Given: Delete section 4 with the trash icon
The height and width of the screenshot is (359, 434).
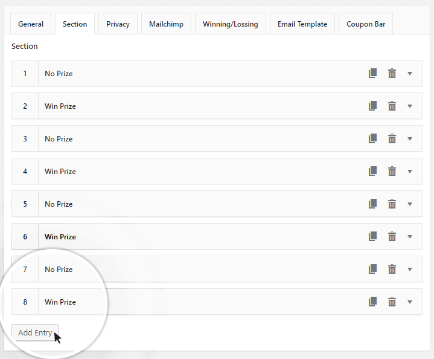Looking at the screenshot, I should click(x=392, y=171).
